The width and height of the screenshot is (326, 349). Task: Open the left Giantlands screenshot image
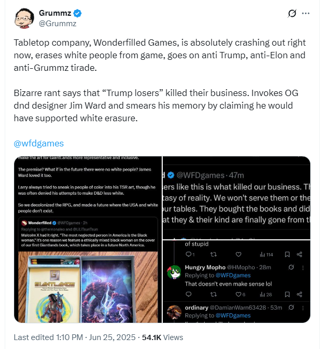click(88, 239)
